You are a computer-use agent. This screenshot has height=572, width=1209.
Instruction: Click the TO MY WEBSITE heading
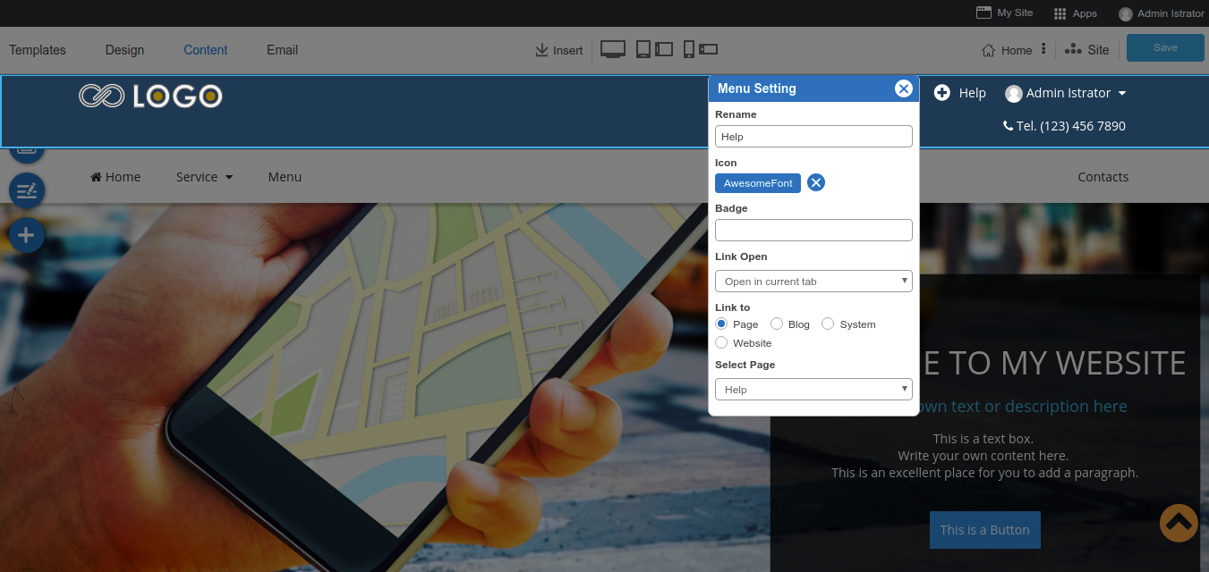[1067, 363]
